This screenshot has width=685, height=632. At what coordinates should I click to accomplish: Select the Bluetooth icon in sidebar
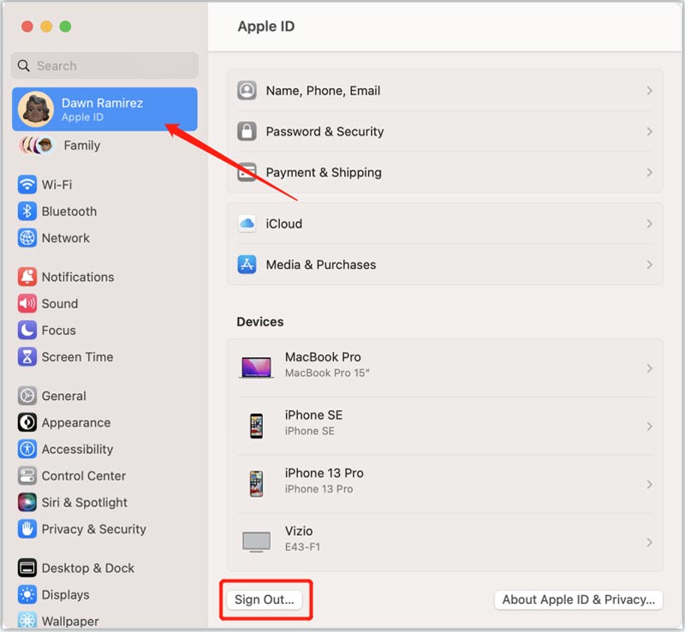27,212
